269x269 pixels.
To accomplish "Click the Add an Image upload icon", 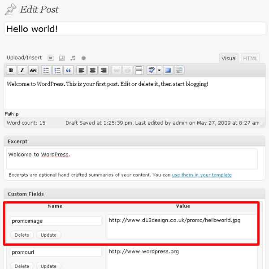I will [51, 58].
